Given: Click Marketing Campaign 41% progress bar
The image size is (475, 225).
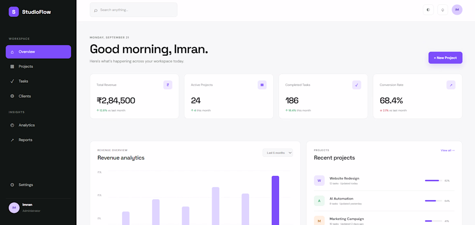Looking at the screenshot, I should coord(434,221).
